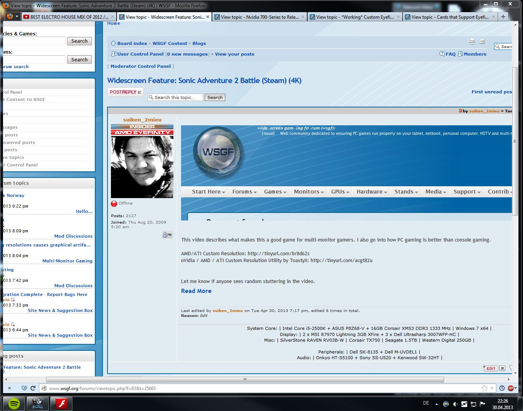Expand the Hardware dropdown menu

[372, 192]
